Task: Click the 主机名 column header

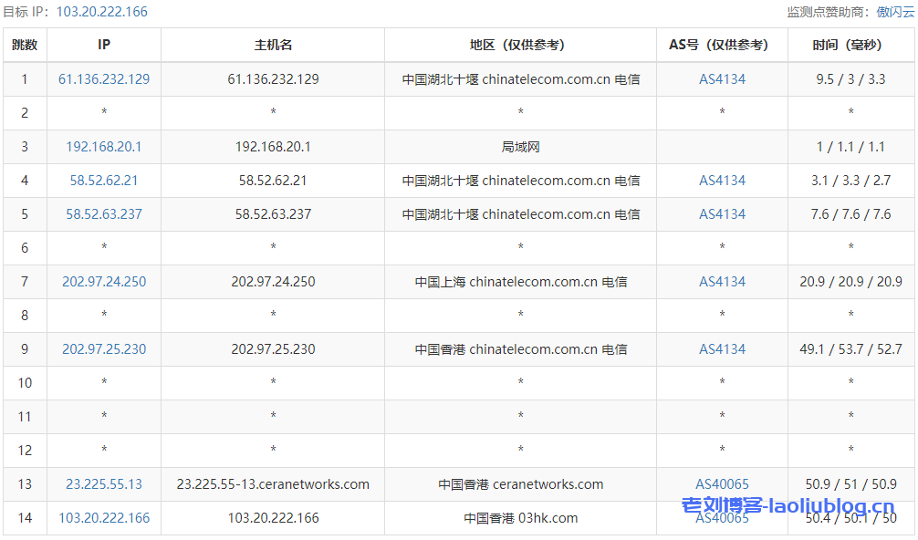Action: [273, 45]
